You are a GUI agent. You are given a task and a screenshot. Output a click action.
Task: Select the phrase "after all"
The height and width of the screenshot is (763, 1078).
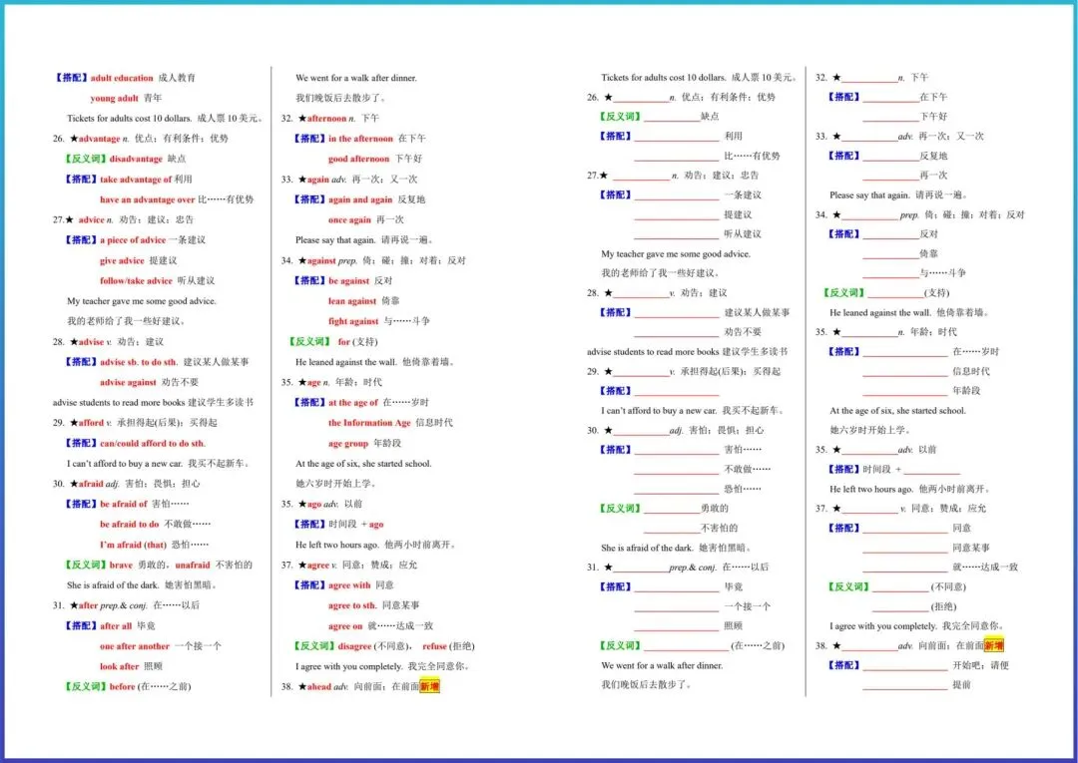[116, 626]
